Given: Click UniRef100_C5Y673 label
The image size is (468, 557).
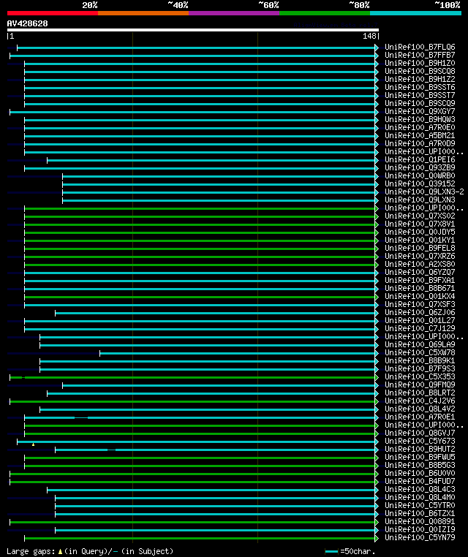Looking at the screenshot, I should (420, 442).
